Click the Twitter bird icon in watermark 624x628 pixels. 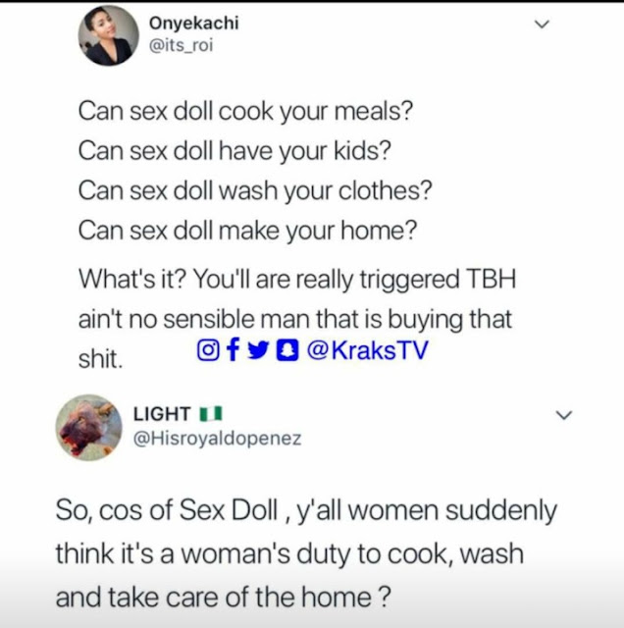[x=258, y=351]
